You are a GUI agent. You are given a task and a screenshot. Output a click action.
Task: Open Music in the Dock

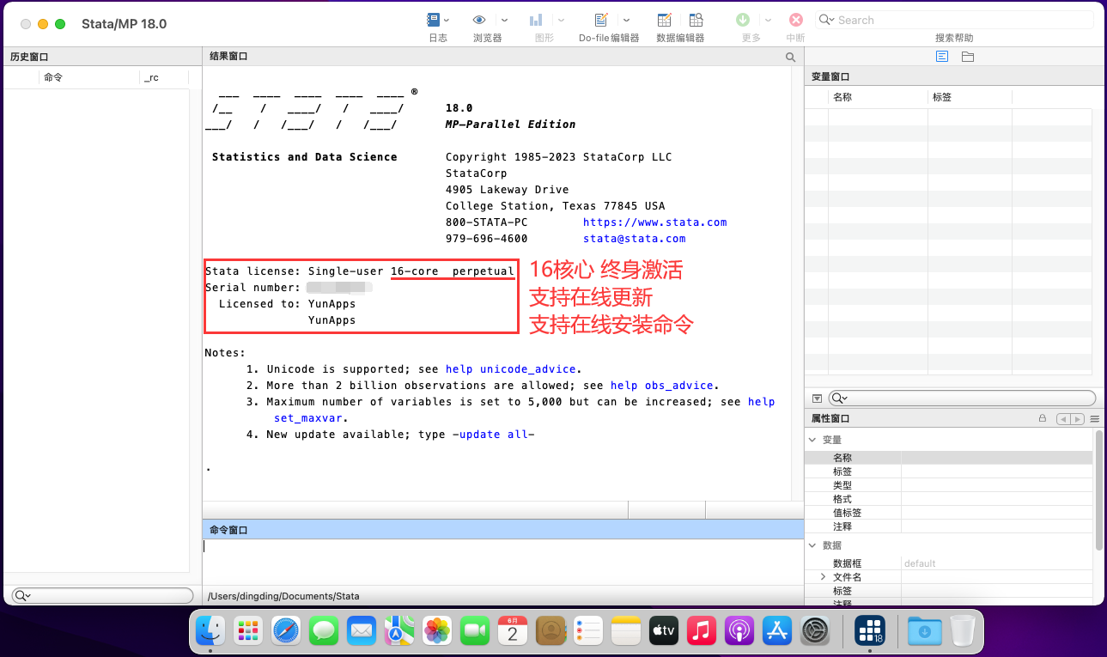(x=702, y=631)
